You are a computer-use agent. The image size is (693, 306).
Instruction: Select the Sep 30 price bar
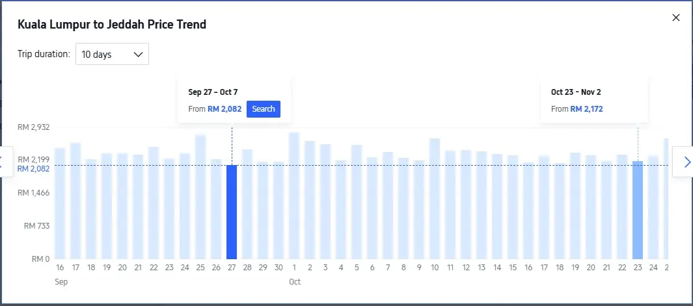click(279, 210)
